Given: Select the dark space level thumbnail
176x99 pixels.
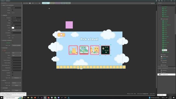Looking at the screenshot, I should pos(105,50).
